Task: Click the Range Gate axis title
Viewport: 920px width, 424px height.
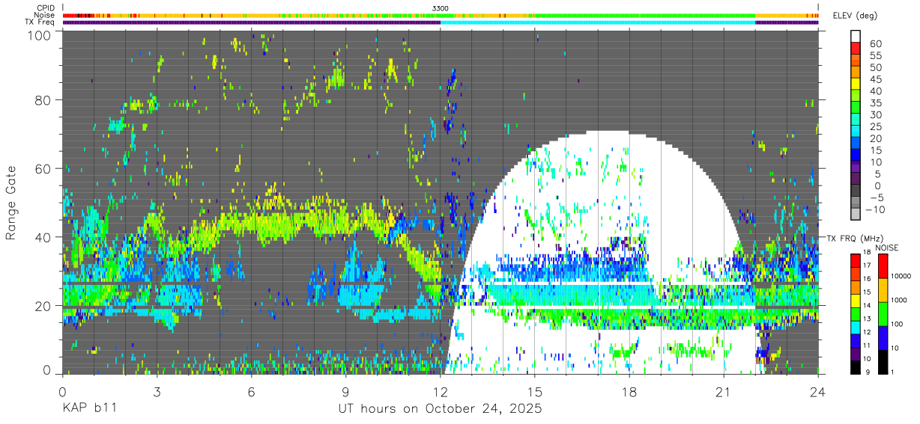Action: [11, 203]
